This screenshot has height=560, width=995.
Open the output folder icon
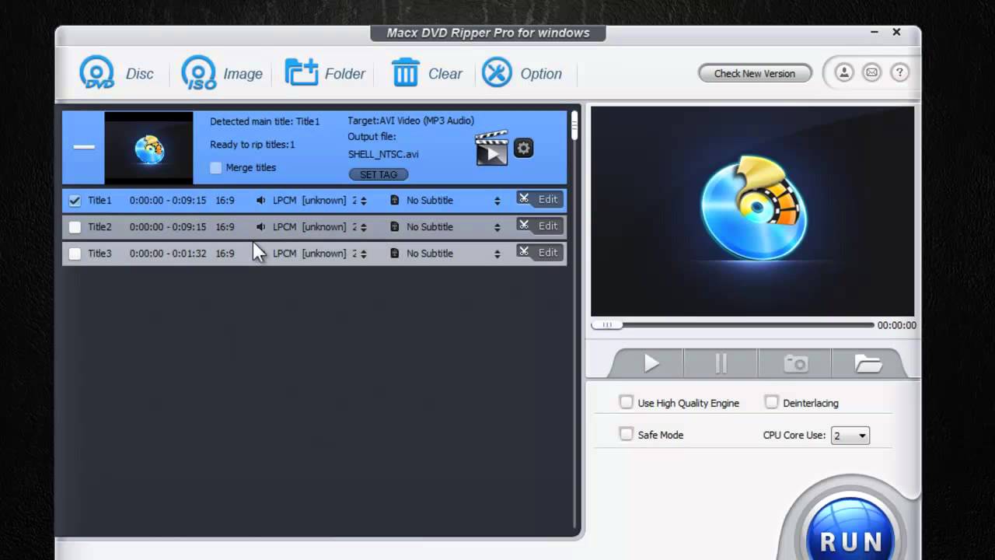(x=868, y=363)
